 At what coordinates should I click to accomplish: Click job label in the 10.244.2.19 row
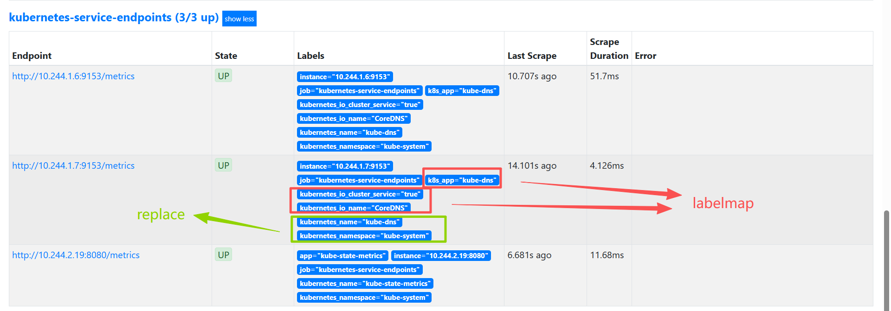[x=360, y=270]
